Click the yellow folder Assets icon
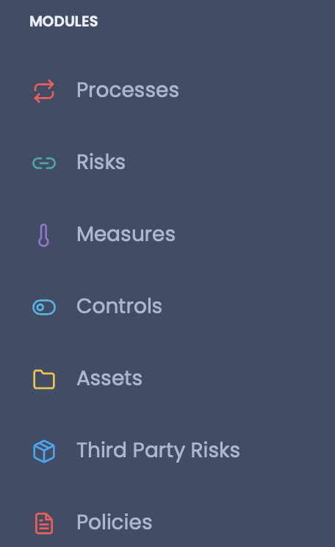The image size is (335, 547). [x=44, y=379]
